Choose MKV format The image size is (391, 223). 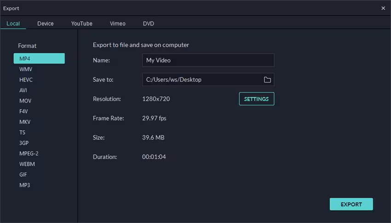[x=25, y=122]
